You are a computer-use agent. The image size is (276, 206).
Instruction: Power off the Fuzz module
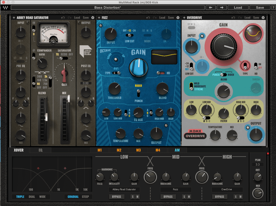click(178, 17)
